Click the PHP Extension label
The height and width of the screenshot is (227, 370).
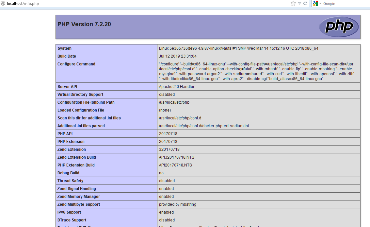point(71,141)
